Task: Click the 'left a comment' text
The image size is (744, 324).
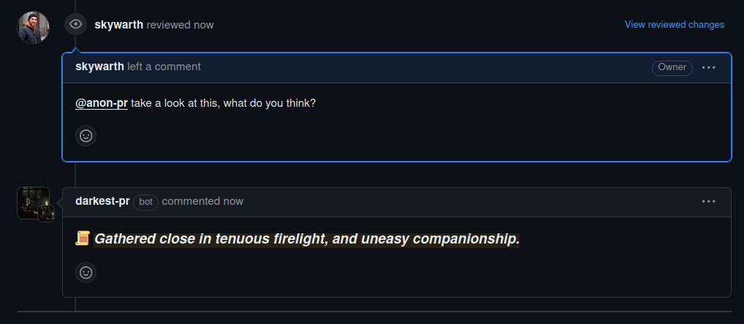Action: pos(164,67)
